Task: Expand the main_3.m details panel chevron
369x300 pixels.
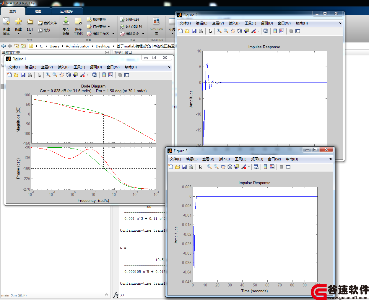Action: (x=106, y=295)
